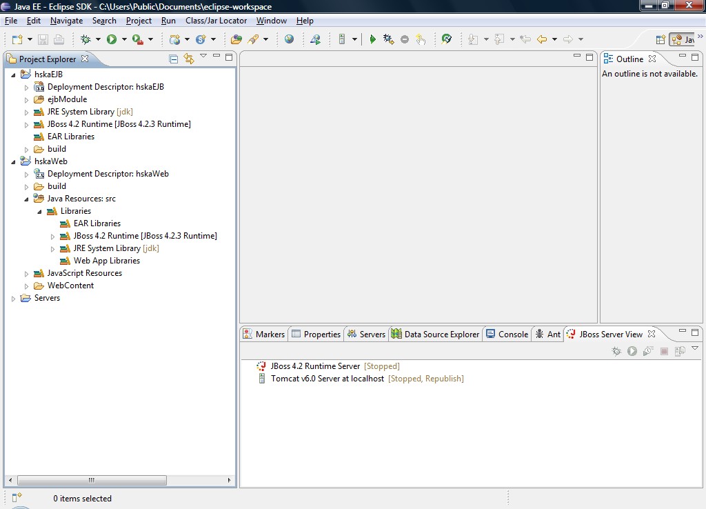
Task: Open dropdown next to Debug icon
Action: coord(98,39)
